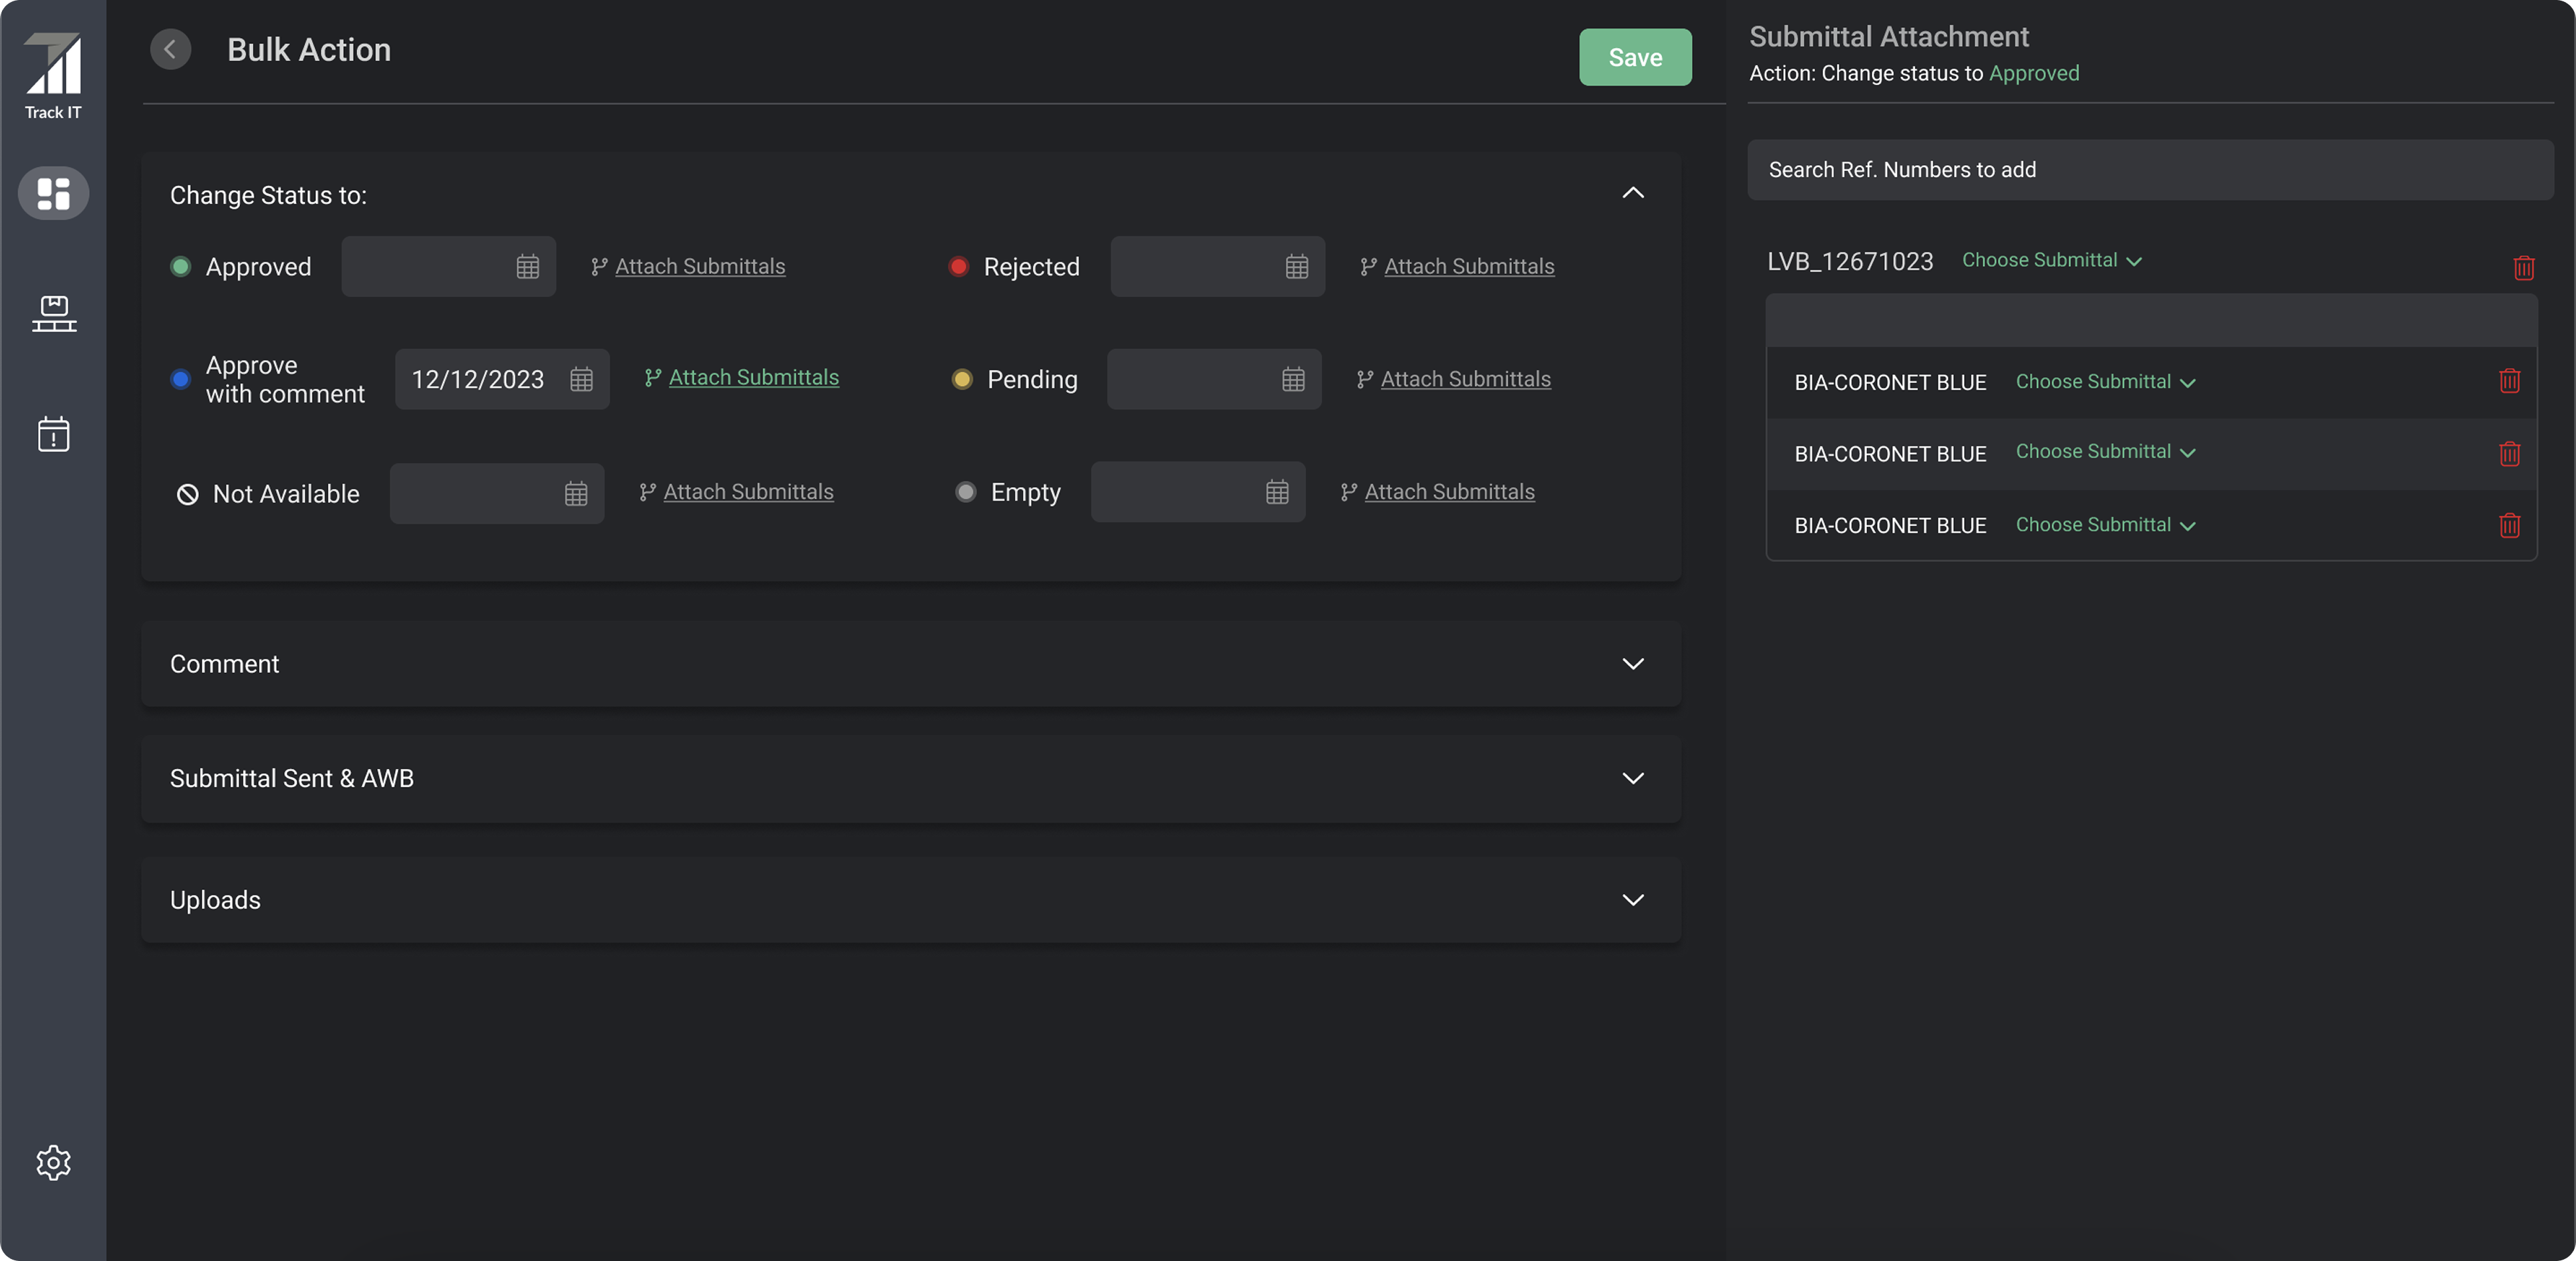The height and width of the screenshot is (1261, 2576).
Task: Open Choose Submittal for third BIA-CORONET BLUE
Action: tap(2105, 525)
